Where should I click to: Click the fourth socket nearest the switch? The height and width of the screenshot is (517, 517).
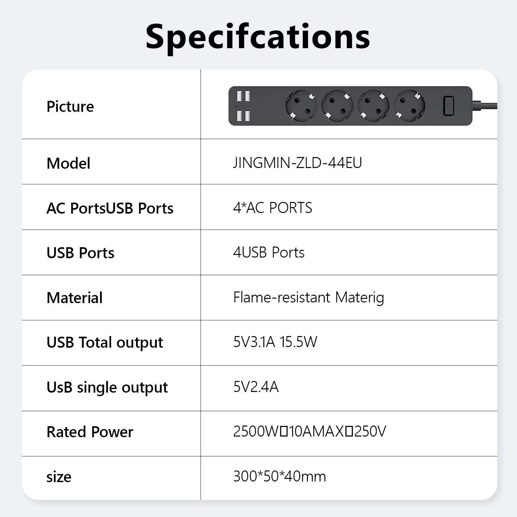(x=409, y=106)
